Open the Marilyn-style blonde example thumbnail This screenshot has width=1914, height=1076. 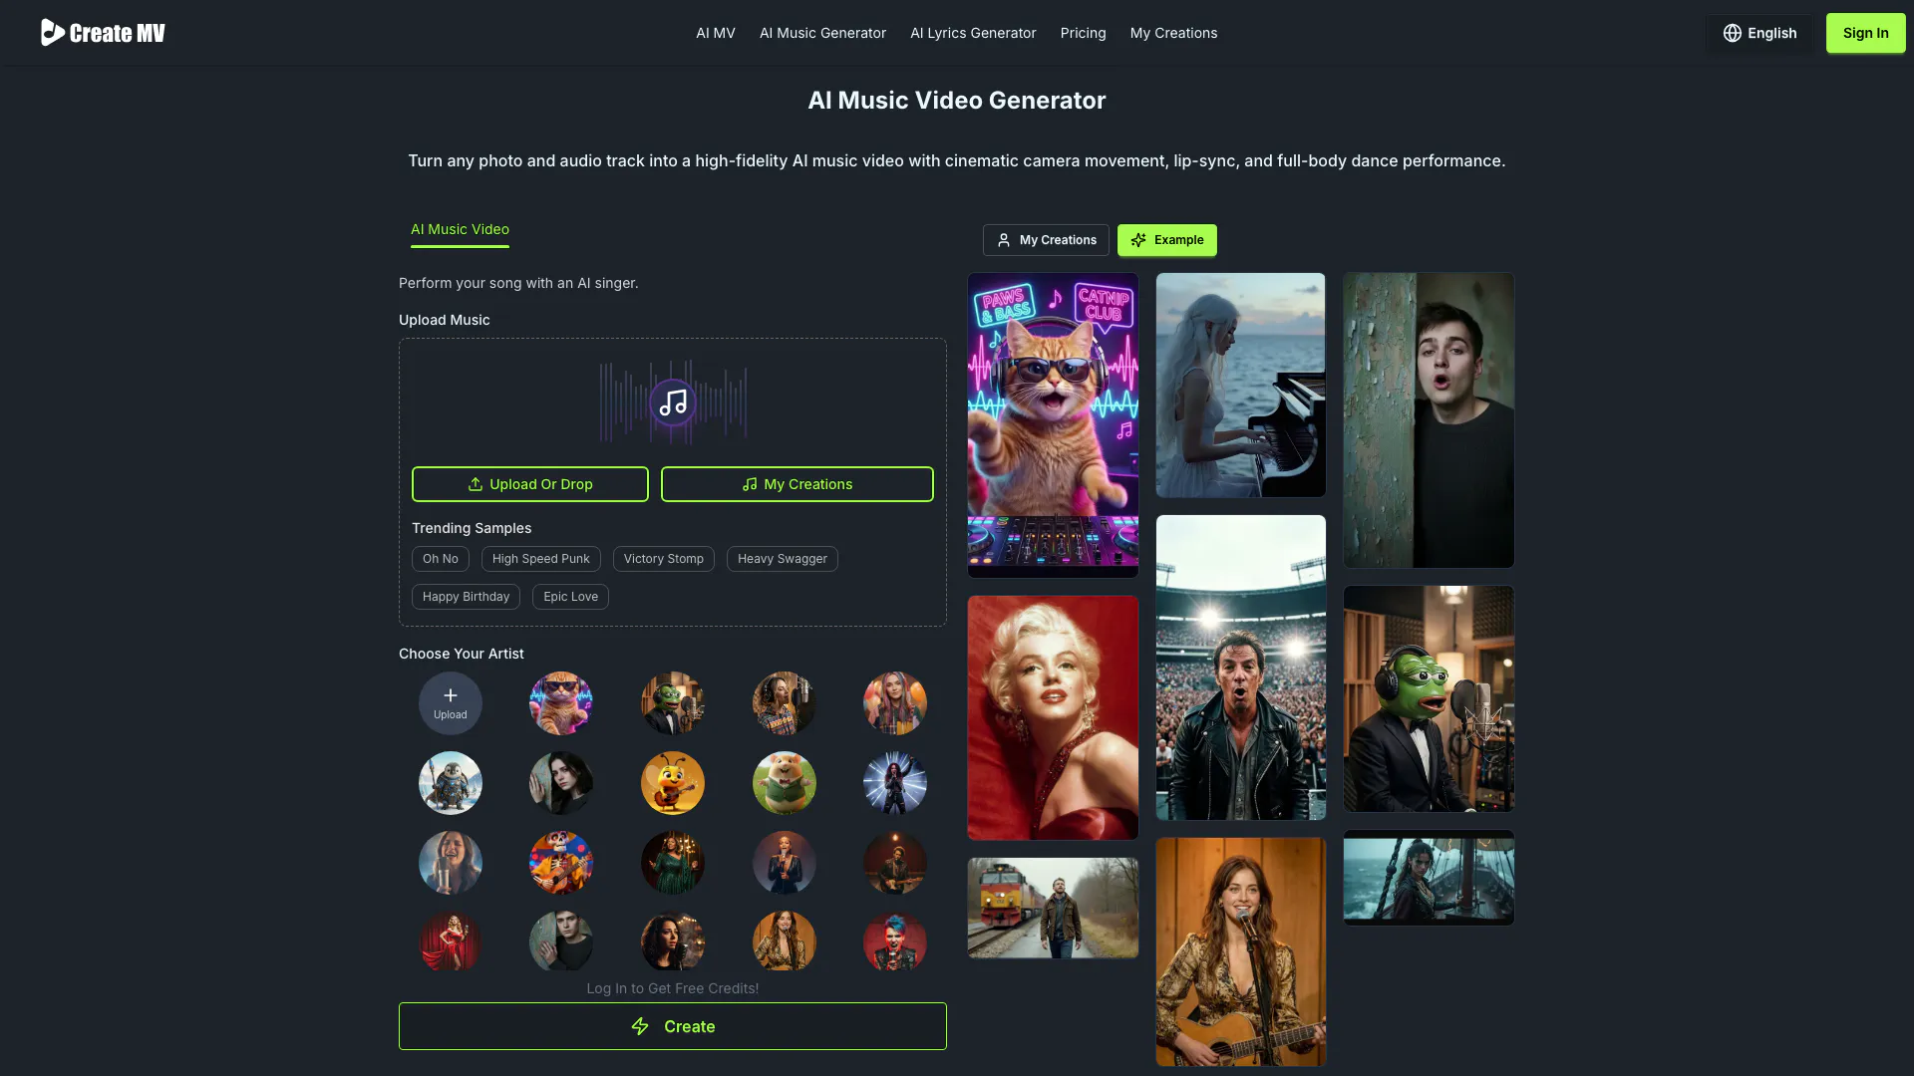tap(1053, 717)
